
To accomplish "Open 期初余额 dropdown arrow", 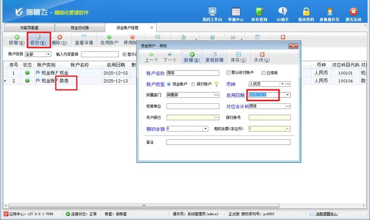I will pyautogui.click(x=206, y=129).
